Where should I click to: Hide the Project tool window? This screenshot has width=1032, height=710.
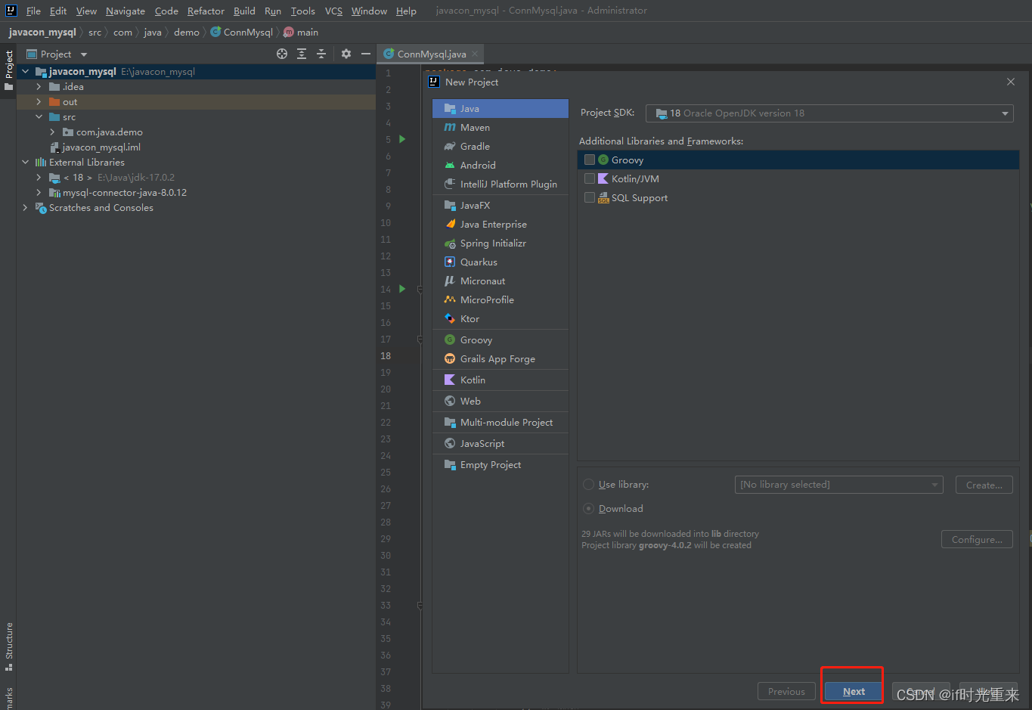366,54
